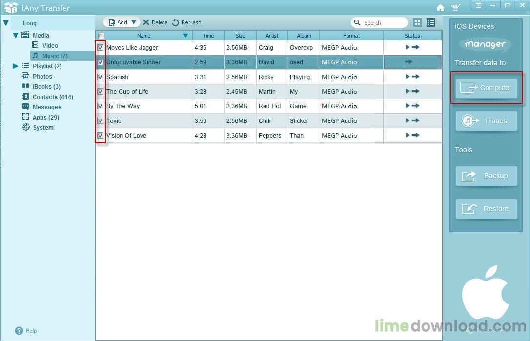530x341 pixels.
Task: Sort by the Size column header
Action: click(x=240, y=36)
